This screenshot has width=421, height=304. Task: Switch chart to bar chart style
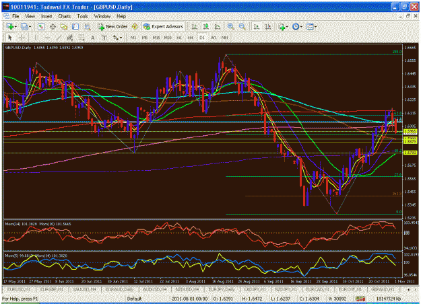pyautogui.click(x=194, y=26)
